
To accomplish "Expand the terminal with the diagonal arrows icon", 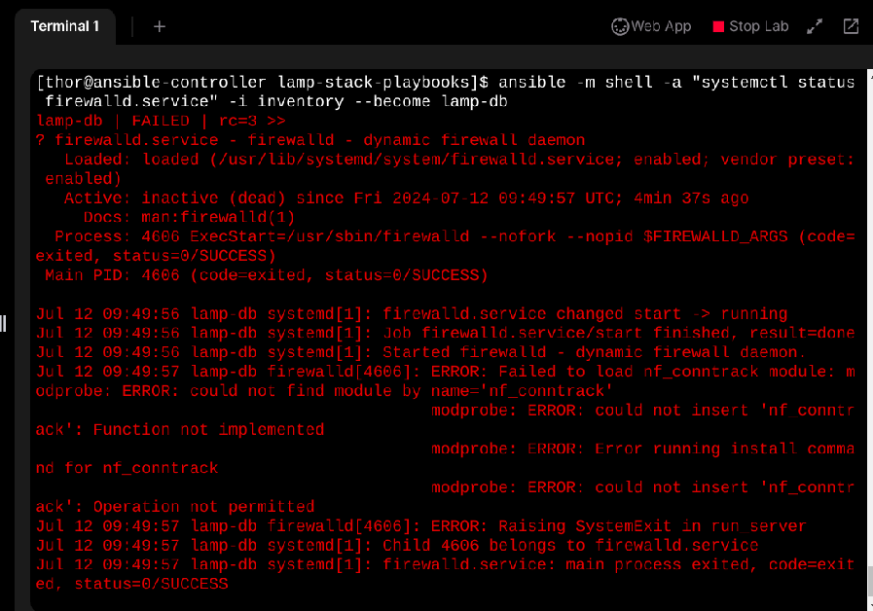I will click(x=816, y=26).
